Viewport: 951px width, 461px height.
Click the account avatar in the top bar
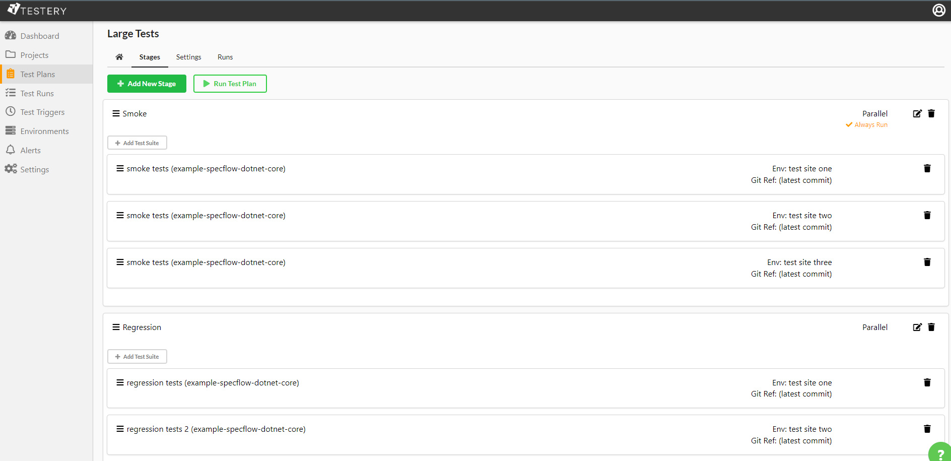(x=938, y=10)
